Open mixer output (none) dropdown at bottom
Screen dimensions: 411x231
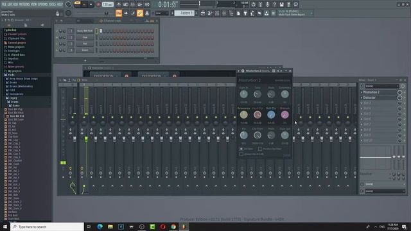[385, 191]
